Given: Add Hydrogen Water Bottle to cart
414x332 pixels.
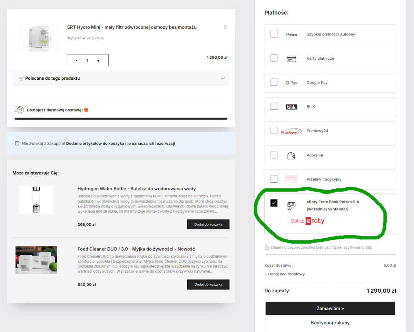Looking at the screenshot, I should [x=208, y=224].
